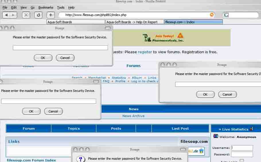Click the question mark icon in the bottom prompt
This screenshot has width=261, height=162.
pos(81,159)
